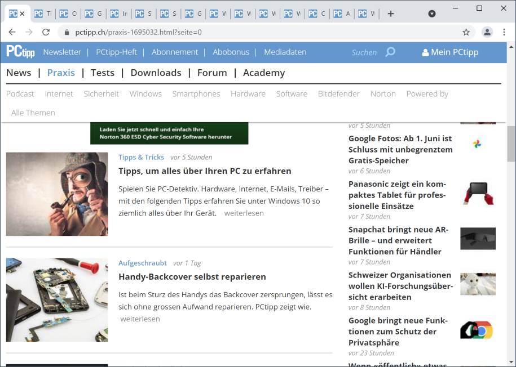
Task: Reload the page with the refresh icon
Action: coord(46,32)
